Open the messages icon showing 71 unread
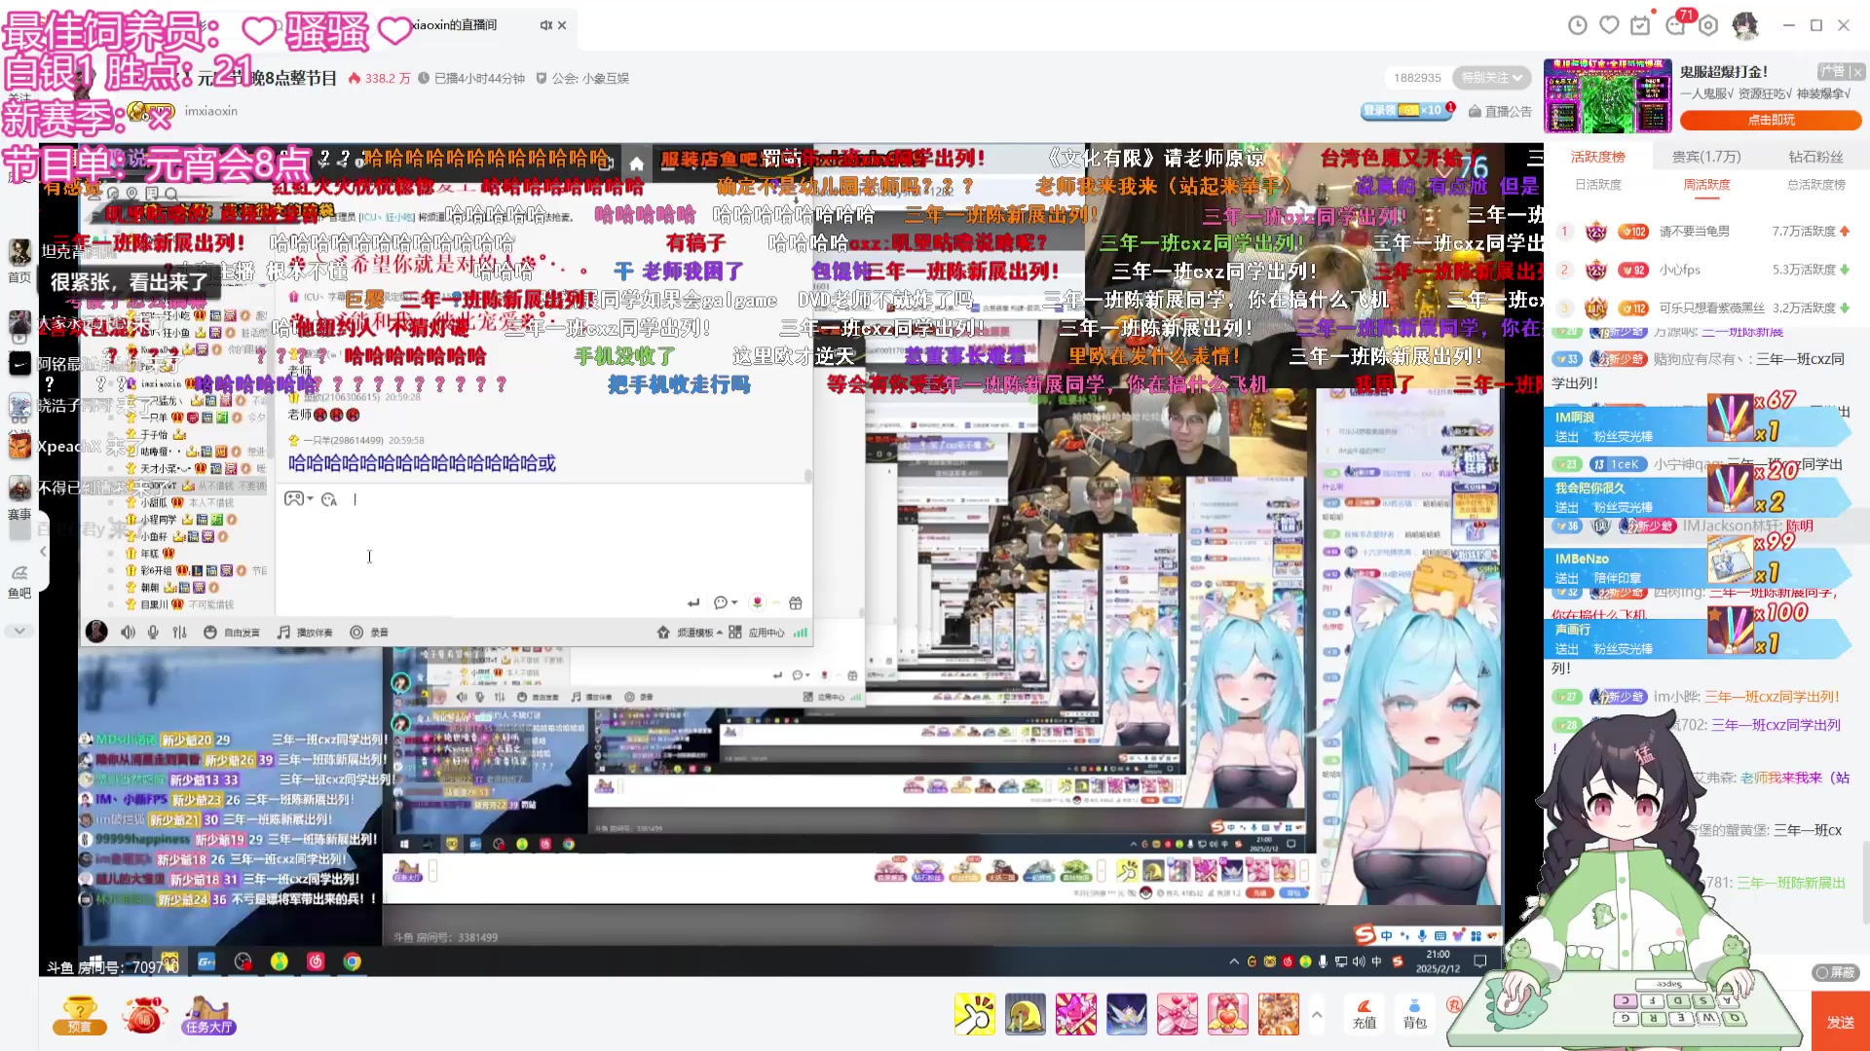 (x=1675, y=26)
